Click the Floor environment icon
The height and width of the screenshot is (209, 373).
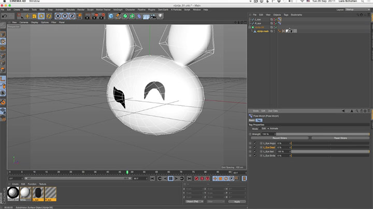coord(146,16)
